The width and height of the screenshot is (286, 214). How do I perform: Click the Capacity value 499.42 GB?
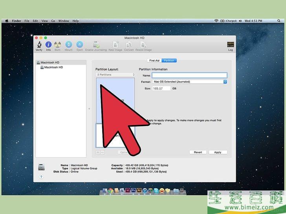coord(147,165)
